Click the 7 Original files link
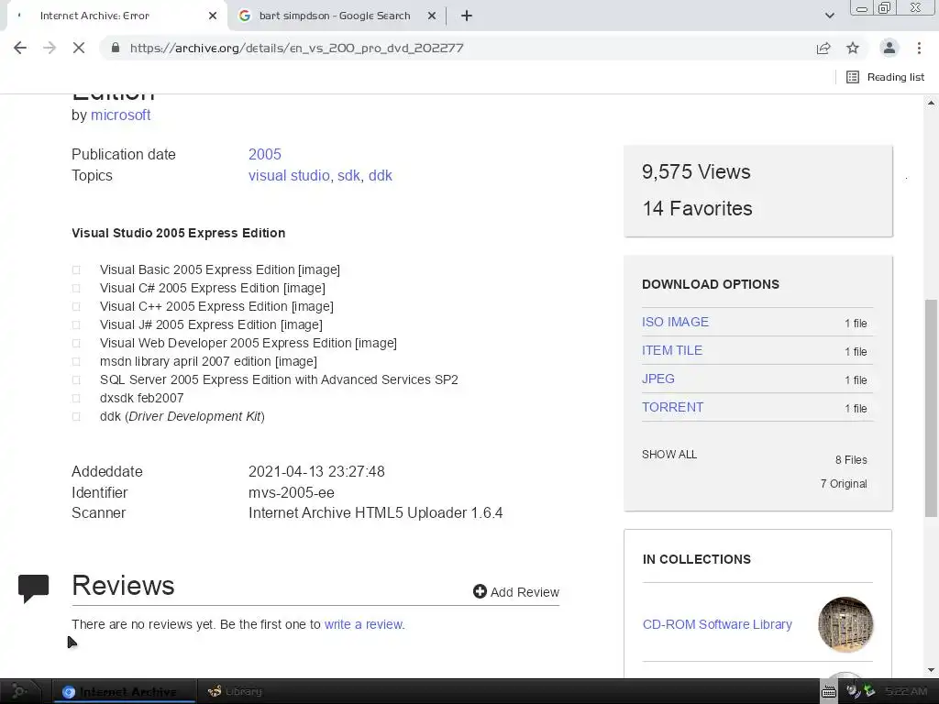939x704 pixels. pos(844,484)
